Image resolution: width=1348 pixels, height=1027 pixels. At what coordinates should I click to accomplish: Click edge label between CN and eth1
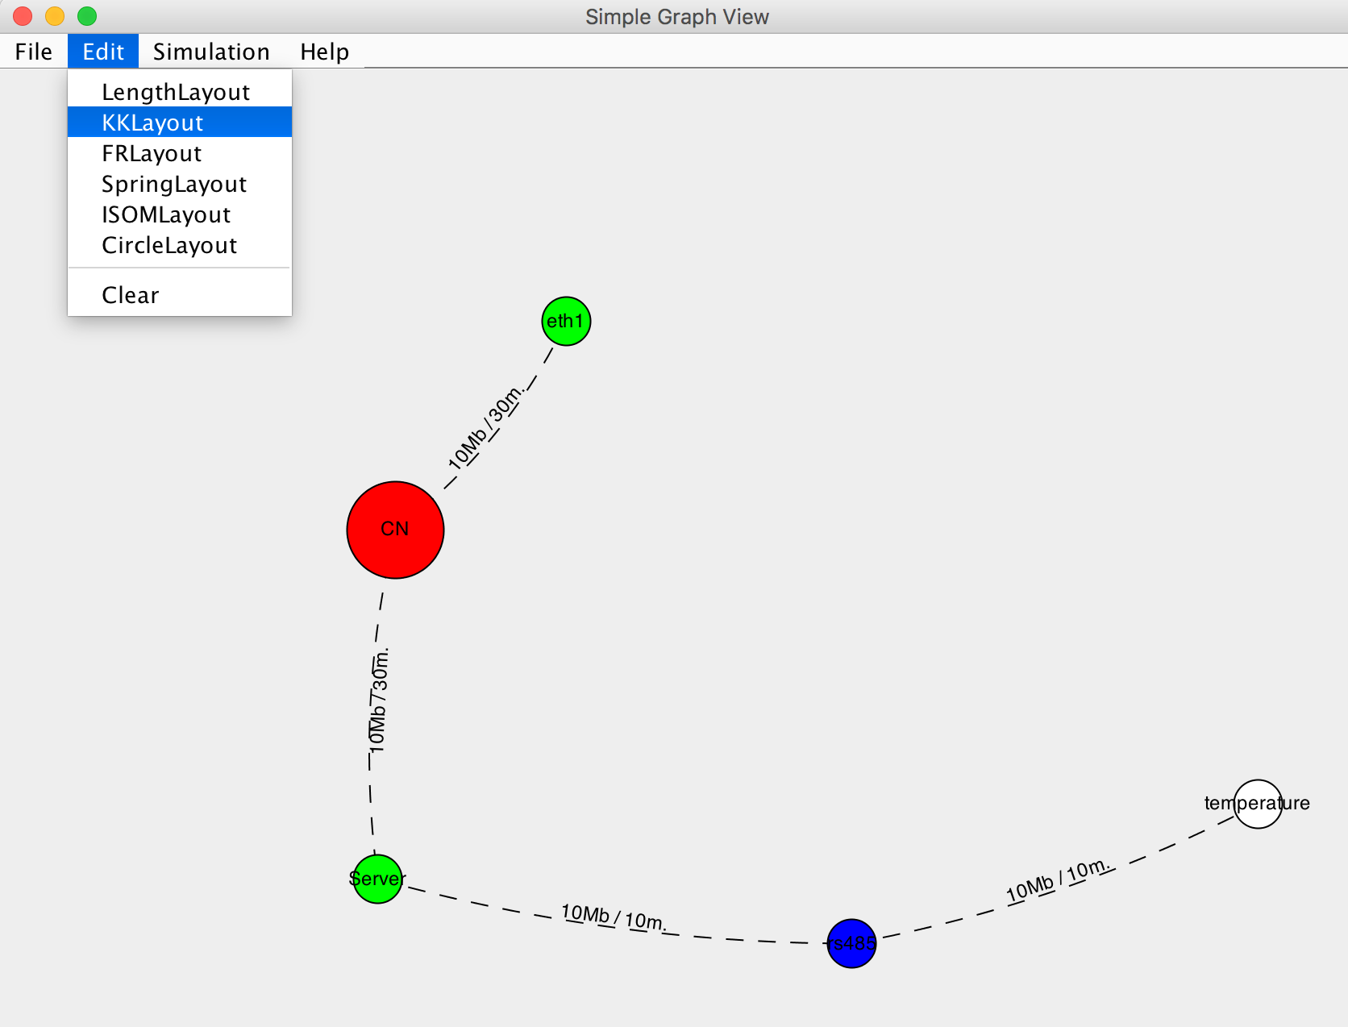pos(486,427)
